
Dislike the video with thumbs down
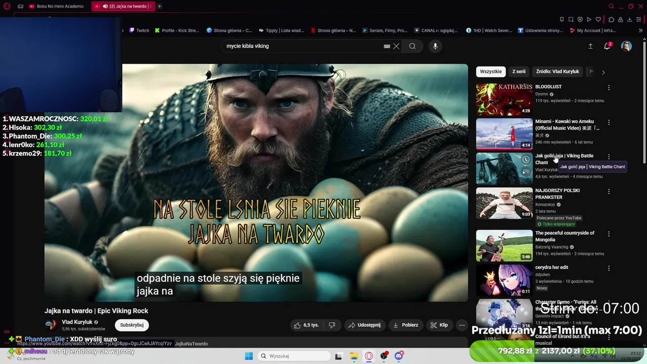pyautogui.click(x=332, y=325)
